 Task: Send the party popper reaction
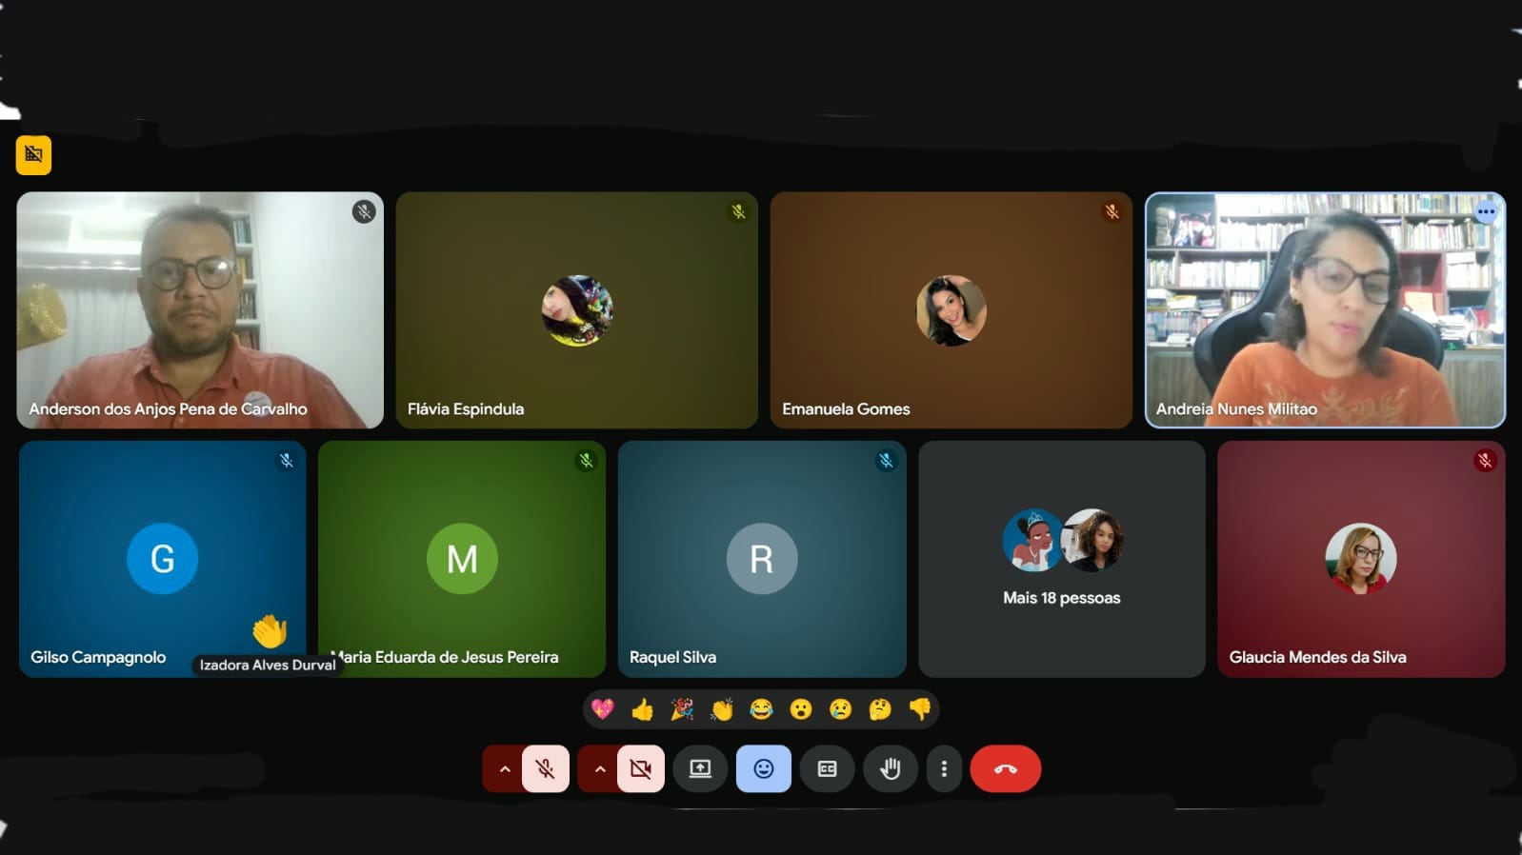point(682,709)
